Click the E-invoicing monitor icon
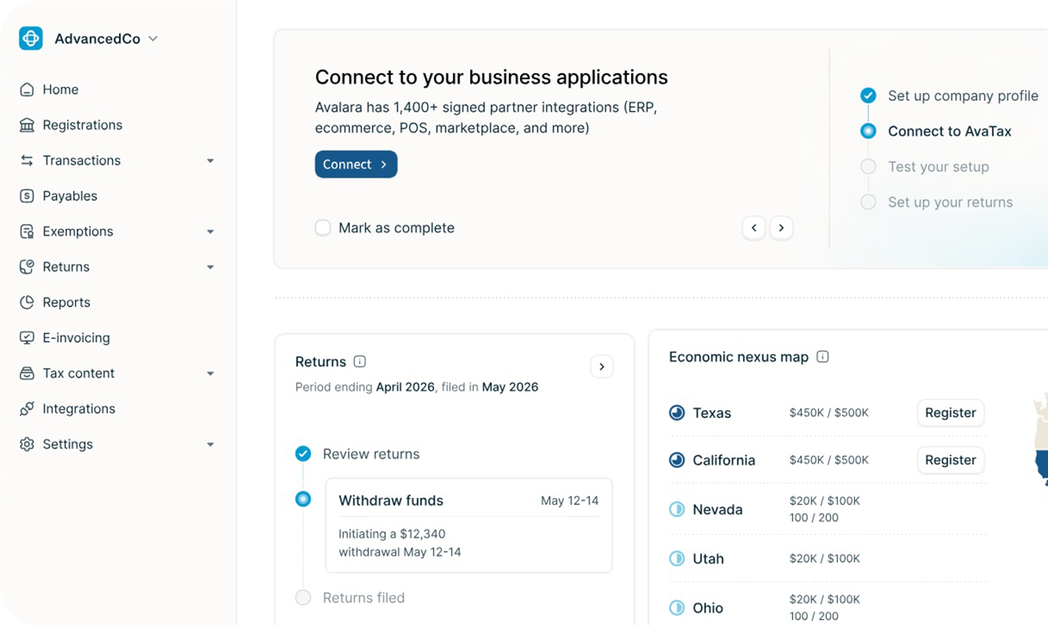The height and width of the screenshot is (625, 1048). tap(27, 337)
